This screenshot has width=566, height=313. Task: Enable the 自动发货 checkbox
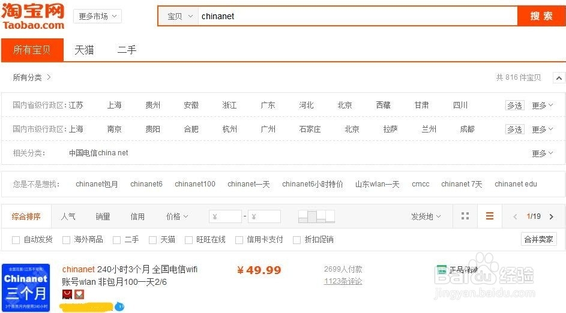[16, 240]
